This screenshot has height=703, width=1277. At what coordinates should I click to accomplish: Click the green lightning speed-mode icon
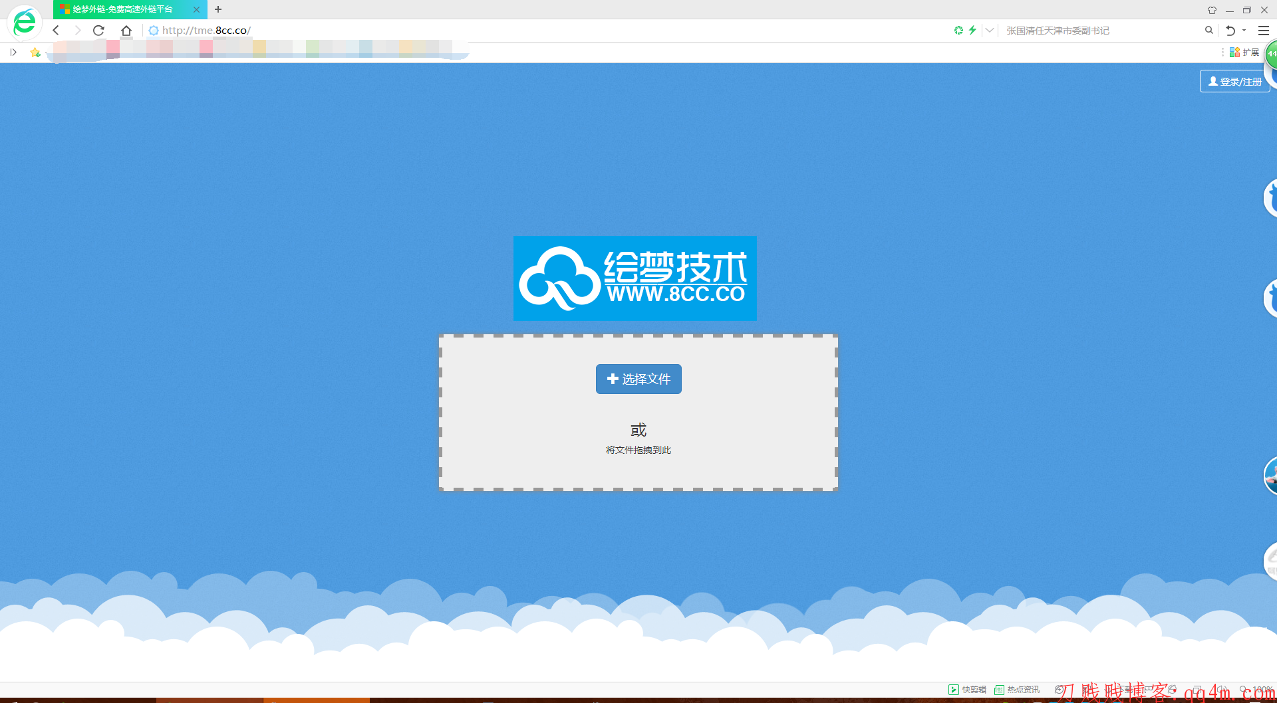coord(972,31)
